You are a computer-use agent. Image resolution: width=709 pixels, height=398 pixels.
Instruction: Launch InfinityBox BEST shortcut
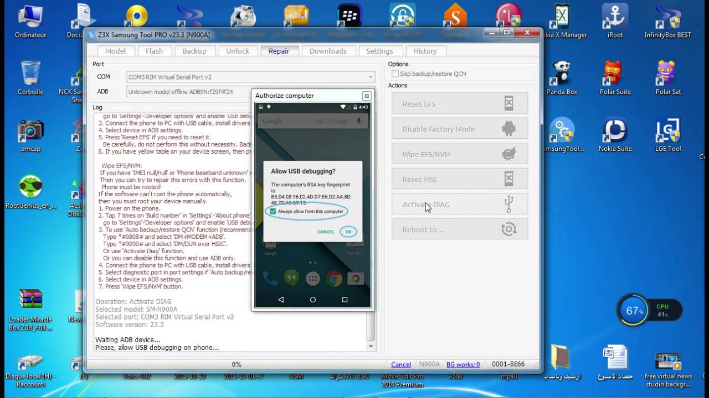tap(668, 20)
